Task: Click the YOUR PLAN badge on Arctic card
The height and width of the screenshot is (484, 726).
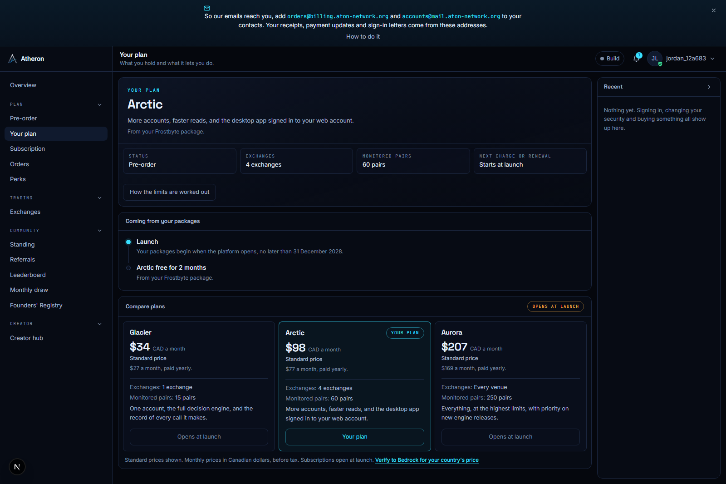Action: point(405,333)
